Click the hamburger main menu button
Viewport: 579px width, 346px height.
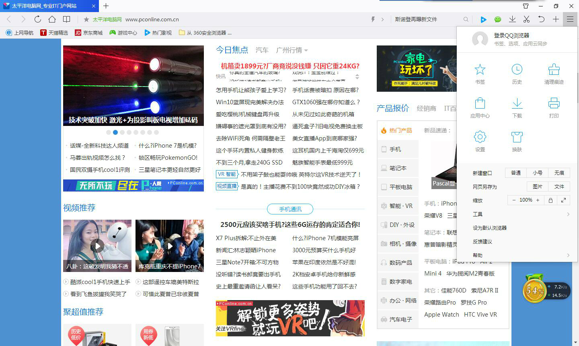[x=570, y=19]
